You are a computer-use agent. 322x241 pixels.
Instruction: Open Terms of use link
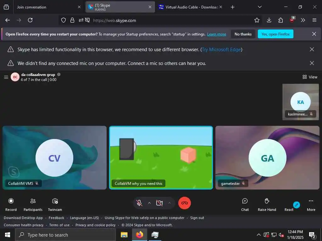(59, 225)
